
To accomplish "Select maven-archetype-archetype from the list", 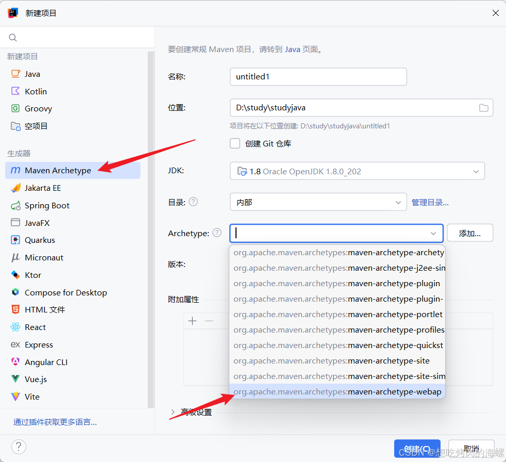I will click(x=337, y=253).
